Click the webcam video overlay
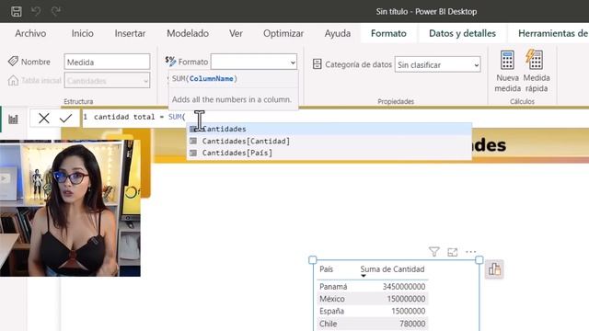589x331 pixels. [70, 209]
